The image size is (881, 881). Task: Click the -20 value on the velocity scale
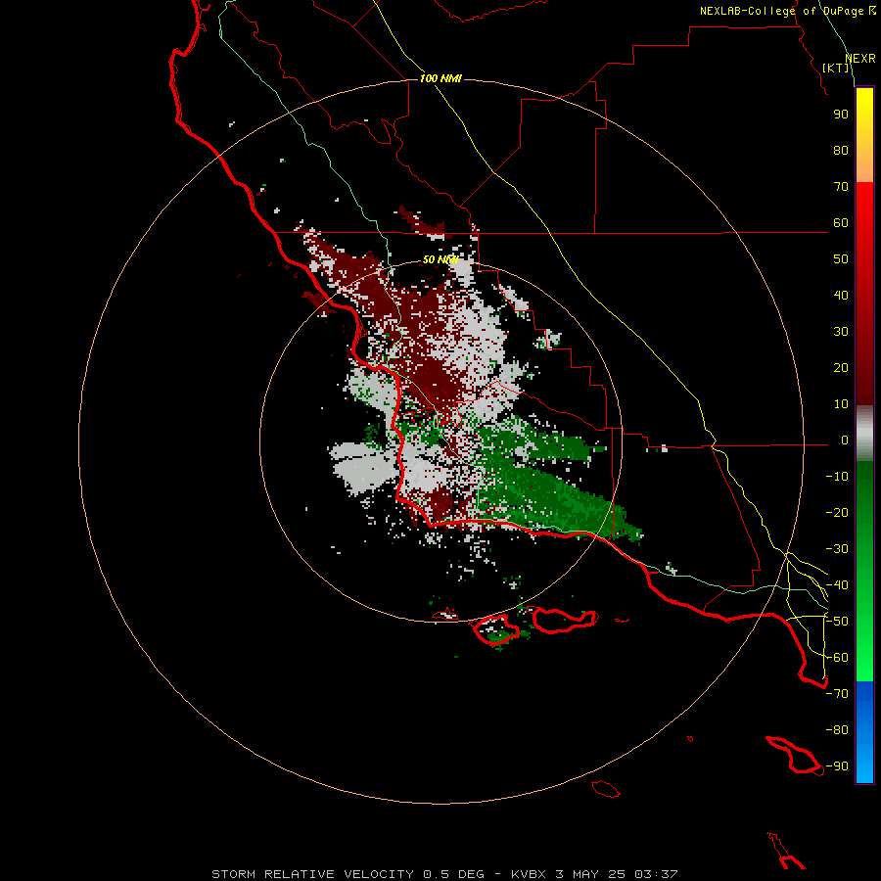click(x=837, y=512)
